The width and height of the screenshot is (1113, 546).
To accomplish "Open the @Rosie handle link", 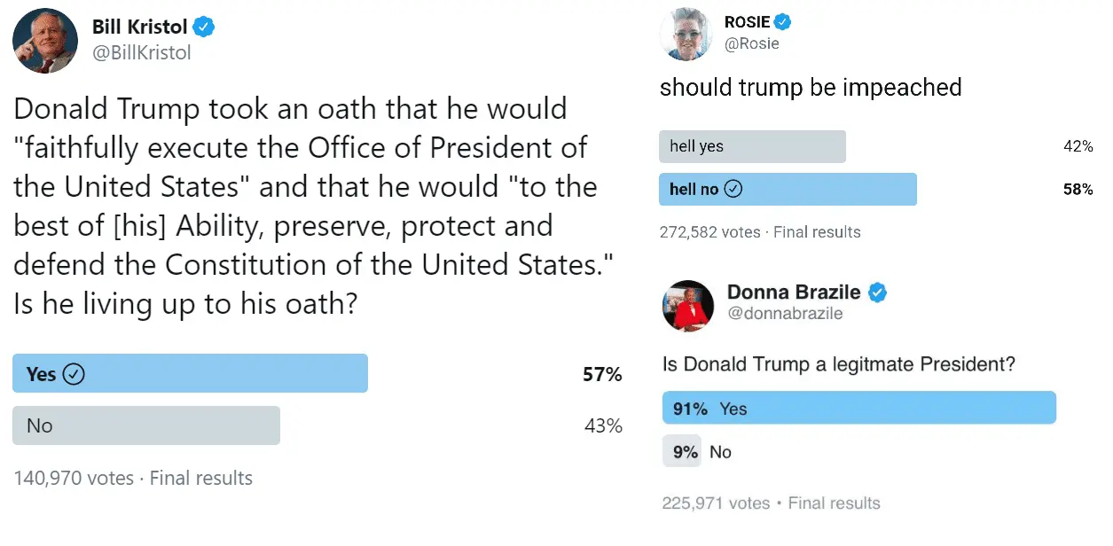I will pyautogui.click(x=752, y=43).
